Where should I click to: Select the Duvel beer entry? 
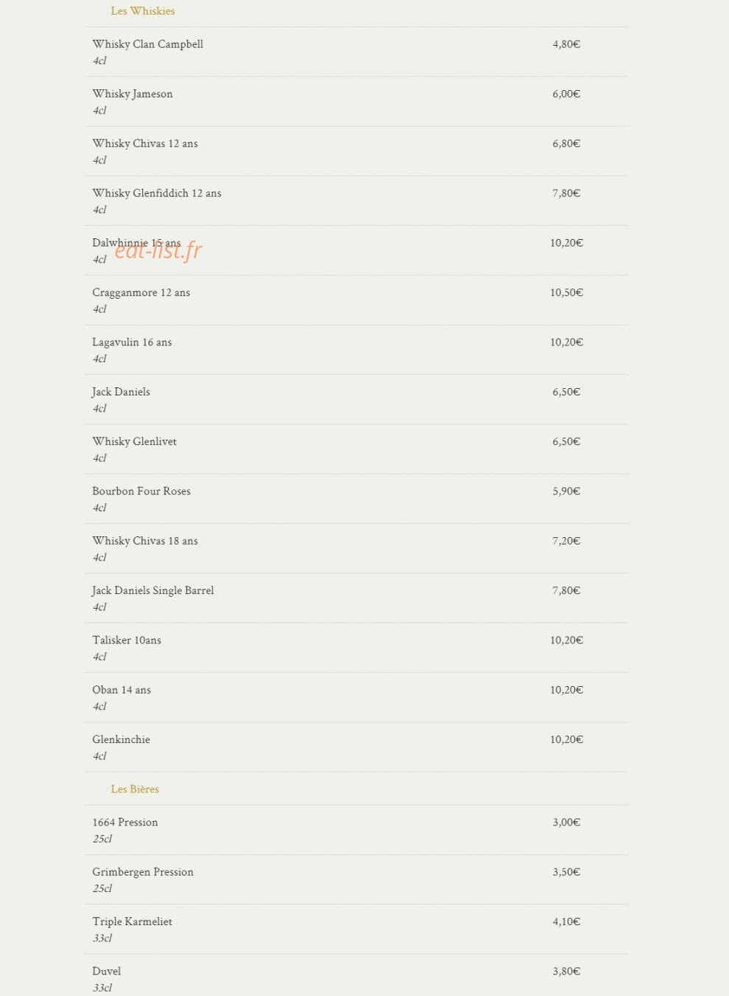pos(356,975)
